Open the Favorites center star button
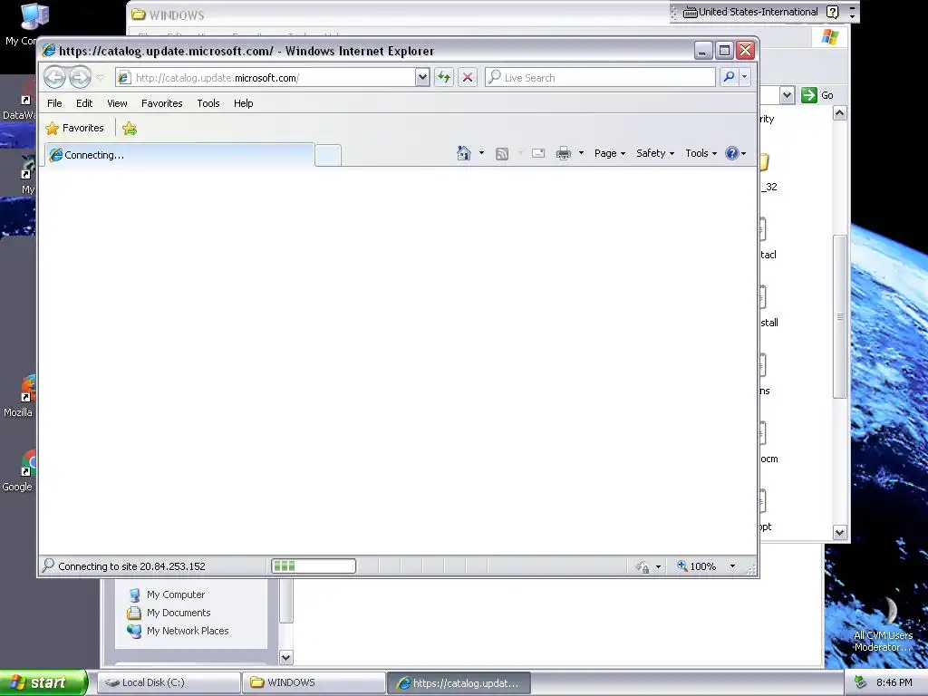 click(74, 128)
